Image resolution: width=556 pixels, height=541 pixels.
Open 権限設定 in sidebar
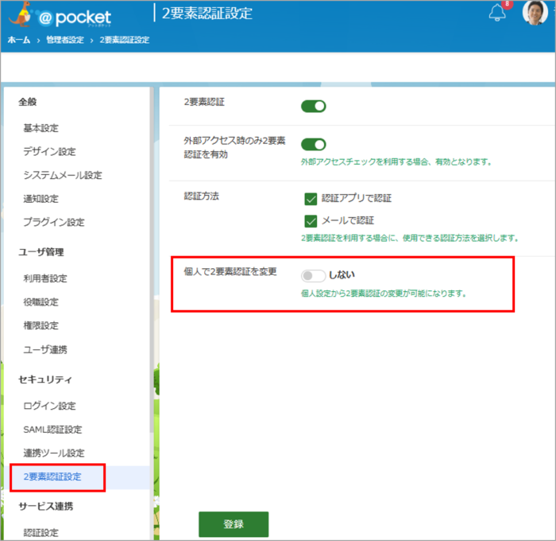click(41, 325)
